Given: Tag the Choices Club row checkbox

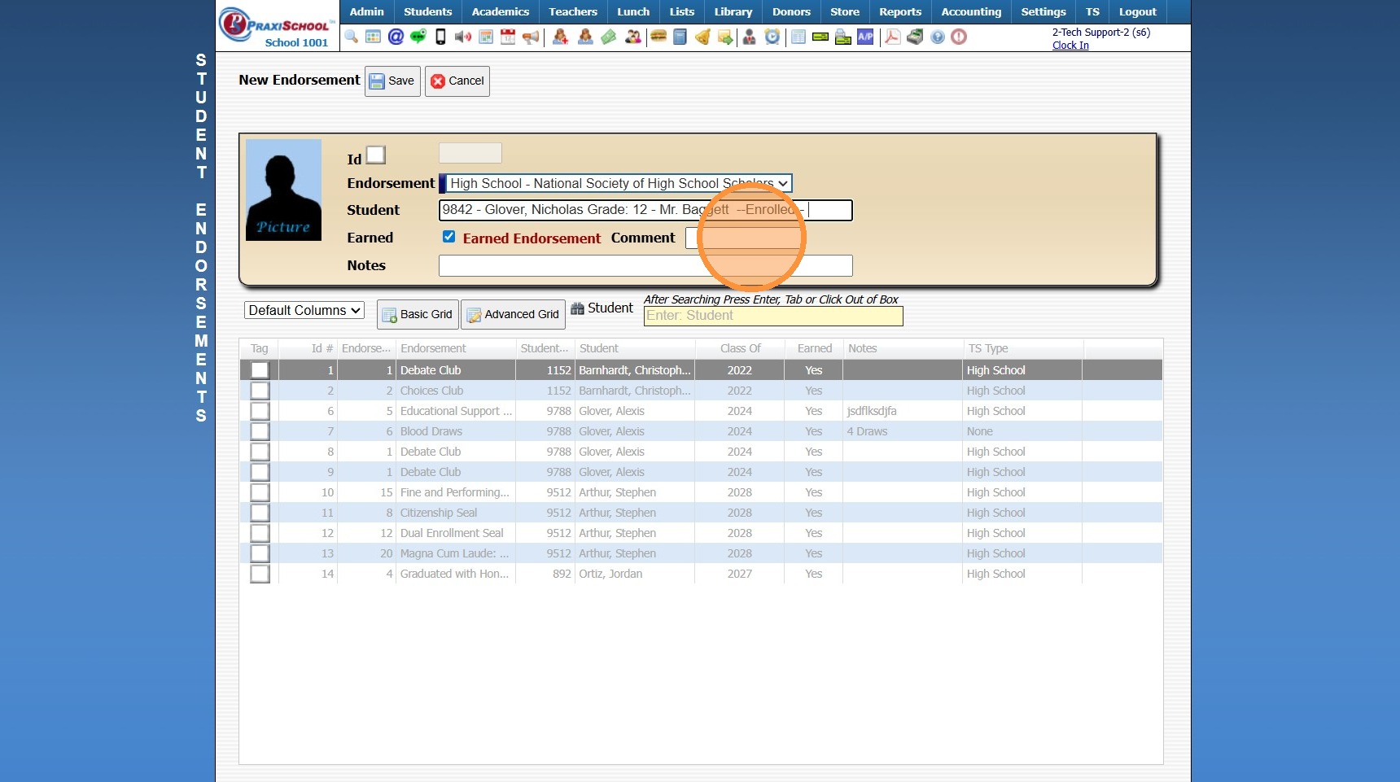Looking at the screenshot, I should click(260, 391).
